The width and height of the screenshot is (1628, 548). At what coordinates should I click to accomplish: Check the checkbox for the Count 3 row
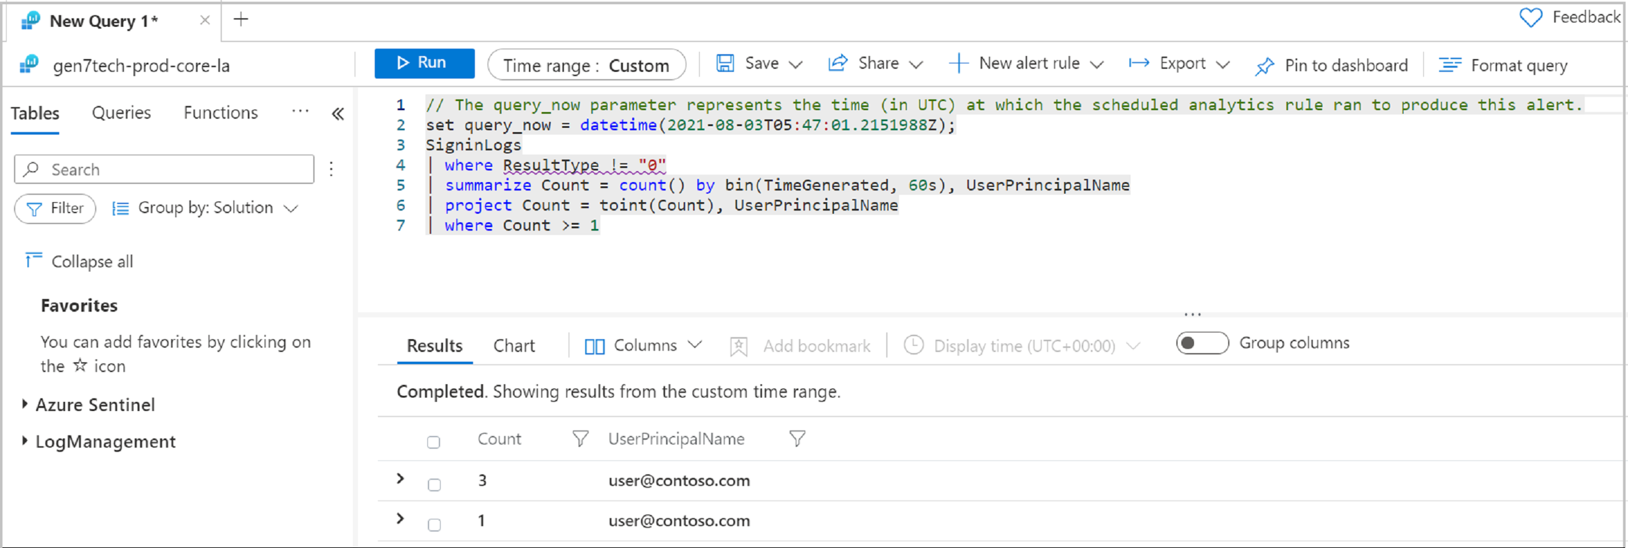pyautogui.click(x=434, y=484)
